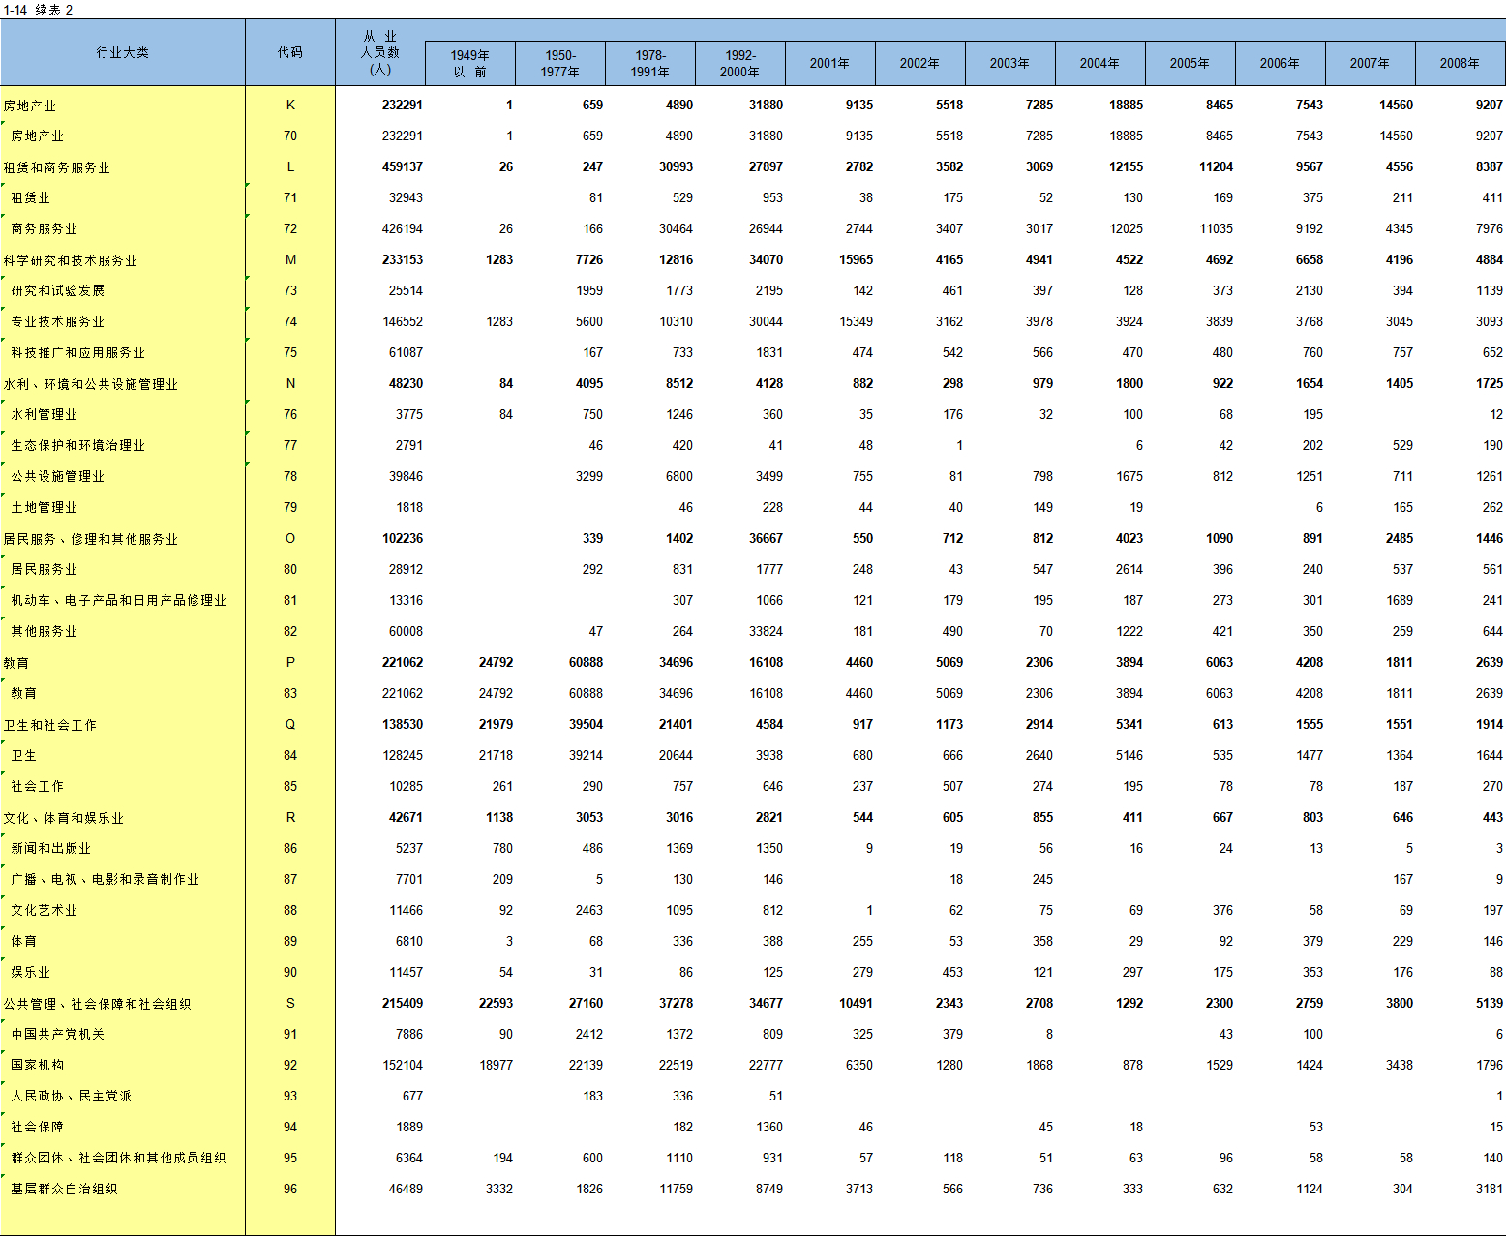
Task: Click the 其他服务业 row label
Action: [x=45, y=632]
